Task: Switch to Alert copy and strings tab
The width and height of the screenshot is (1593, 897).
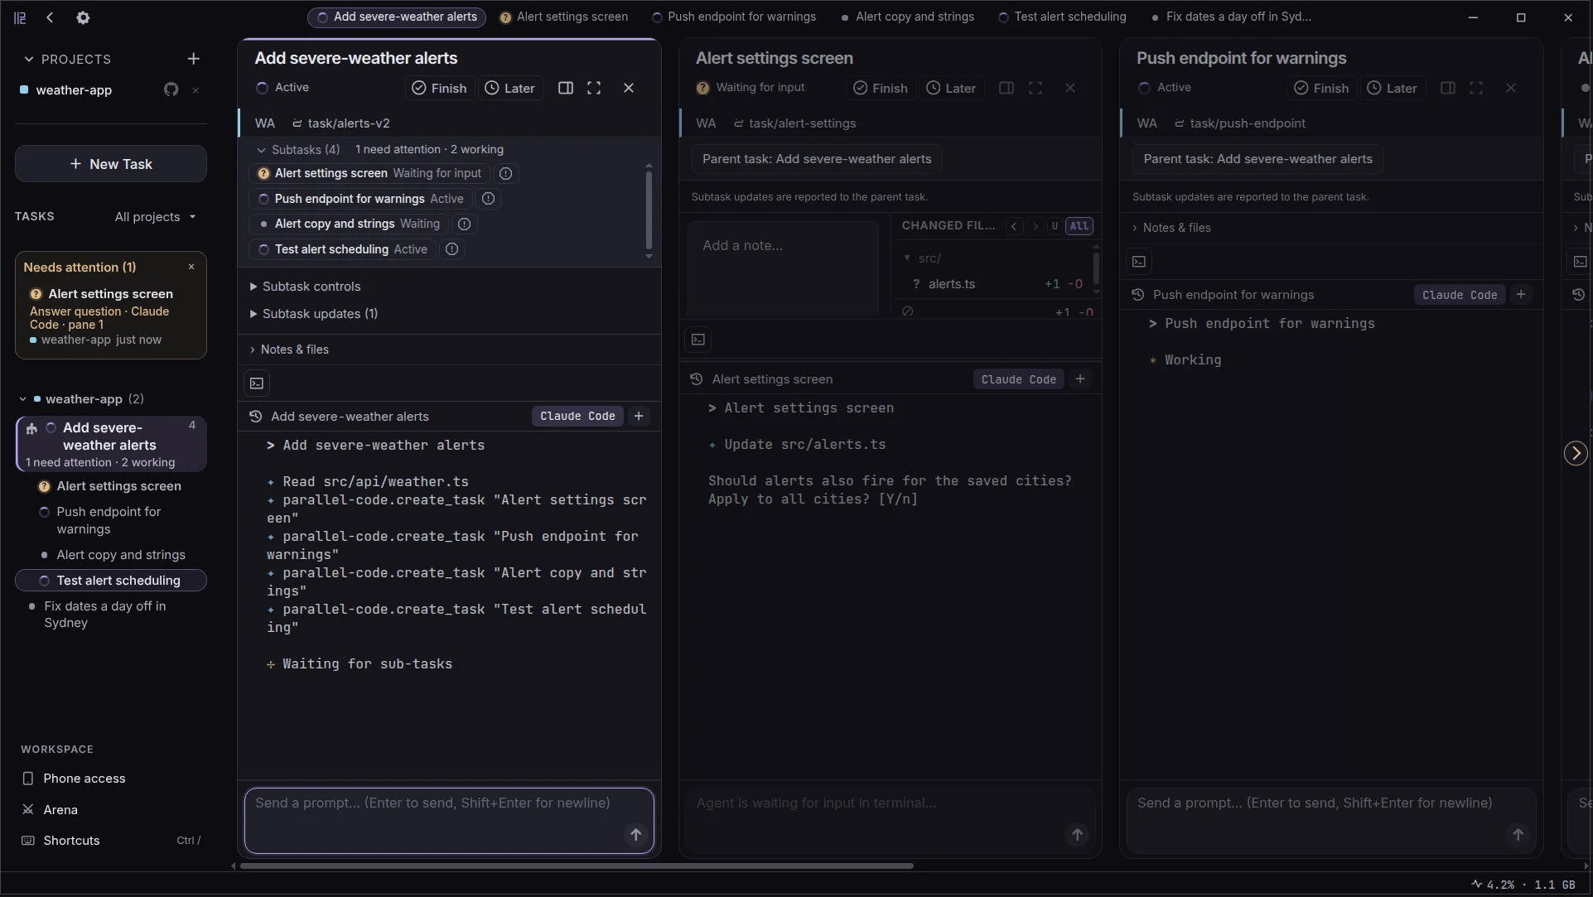Action: (x=907, y=17)
